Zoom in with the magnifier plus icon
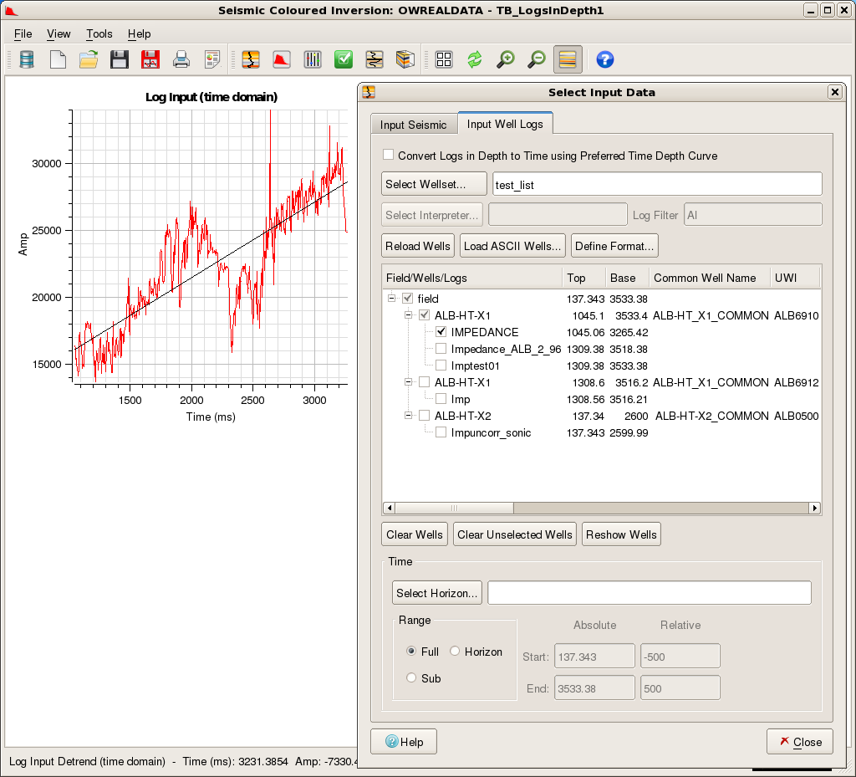856x777 pixels. 506,59
